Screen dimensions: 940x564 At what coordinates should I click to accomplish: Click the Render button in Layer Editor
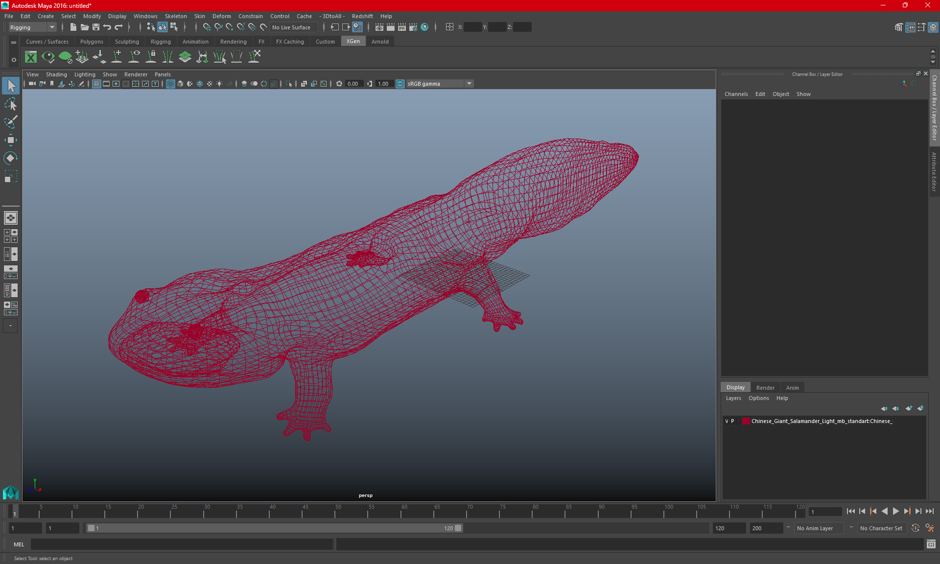click(x=765, y=387)
